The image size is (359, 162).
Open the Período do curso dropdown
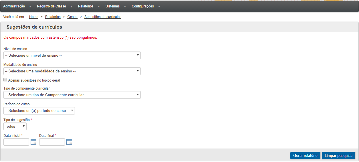click(x=39, y=110)
